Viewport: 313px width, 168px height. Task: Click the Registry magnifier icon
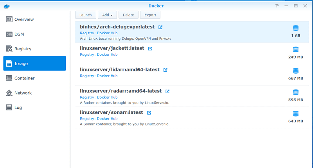[x=9, y=49]
